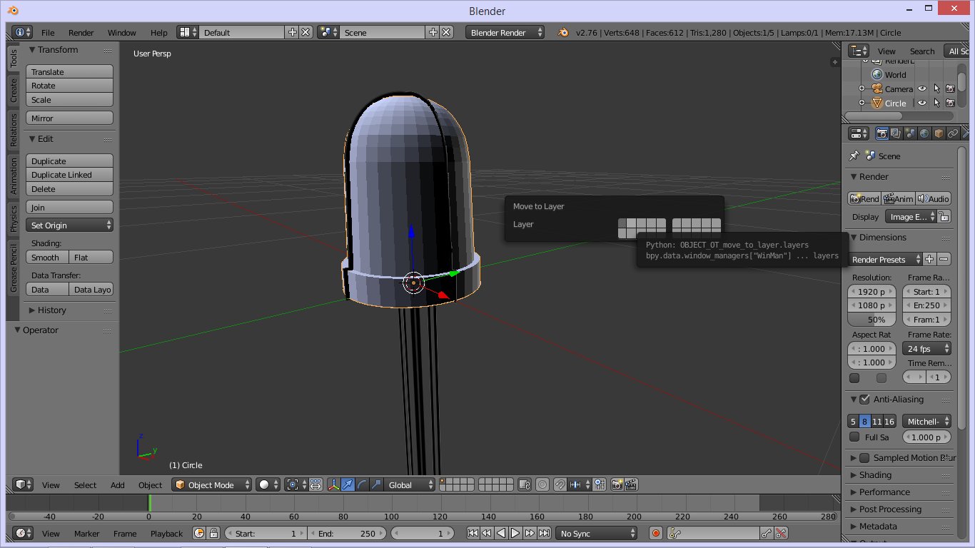Toggle proportional editing circle icon
The width and height of the screenshot is (975, 548).
click(542, 484)
